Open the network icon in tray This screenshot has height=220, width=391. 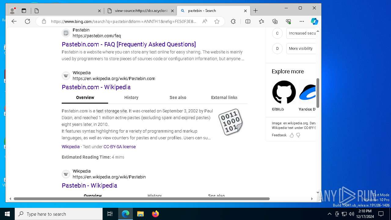pyautogui.click(x=344, y=214)
